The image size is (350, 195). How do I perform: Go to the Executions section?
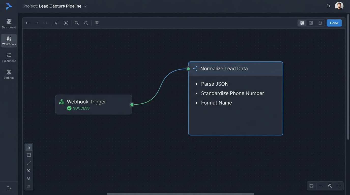pos(9,57)
